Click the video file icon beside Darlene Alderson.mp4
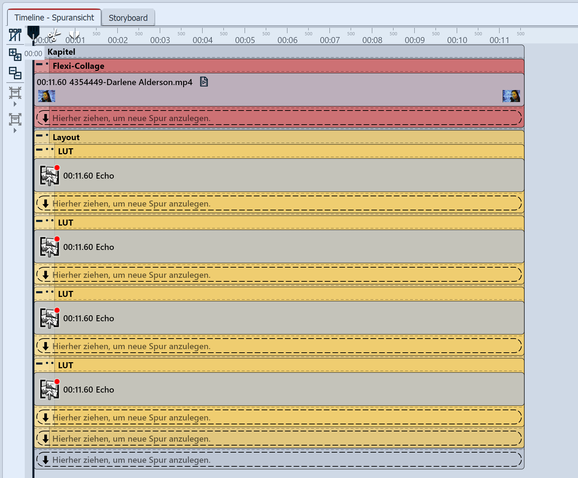 (x=204, y=82)
